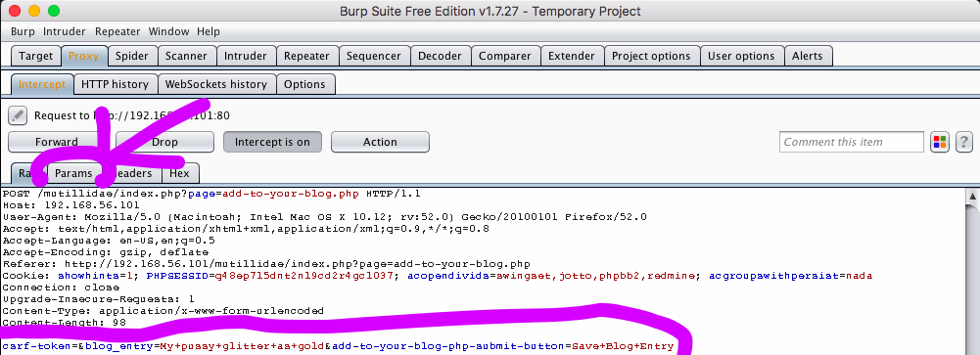Forward the intercepted request
Screen dimensions: 980x355
tap(57, 142)
